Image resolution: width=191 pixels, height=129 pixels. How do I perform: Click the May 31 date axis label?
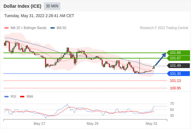pyautogui.click(x=152, y=124)
